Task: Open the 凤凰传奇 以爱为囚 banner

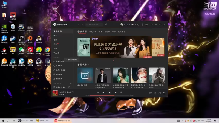Action: coord(121,47)
